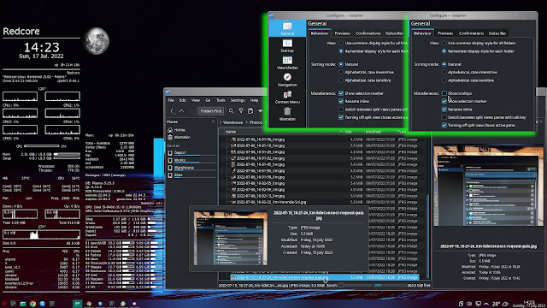Open the General section in Configure sidebar
The width and height of the screenshot is (547, 308).
point(287,28)
